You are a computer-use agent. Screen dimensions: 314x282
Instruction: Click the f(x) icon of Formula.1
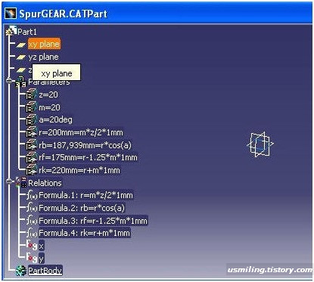click(x=32, y=195)
